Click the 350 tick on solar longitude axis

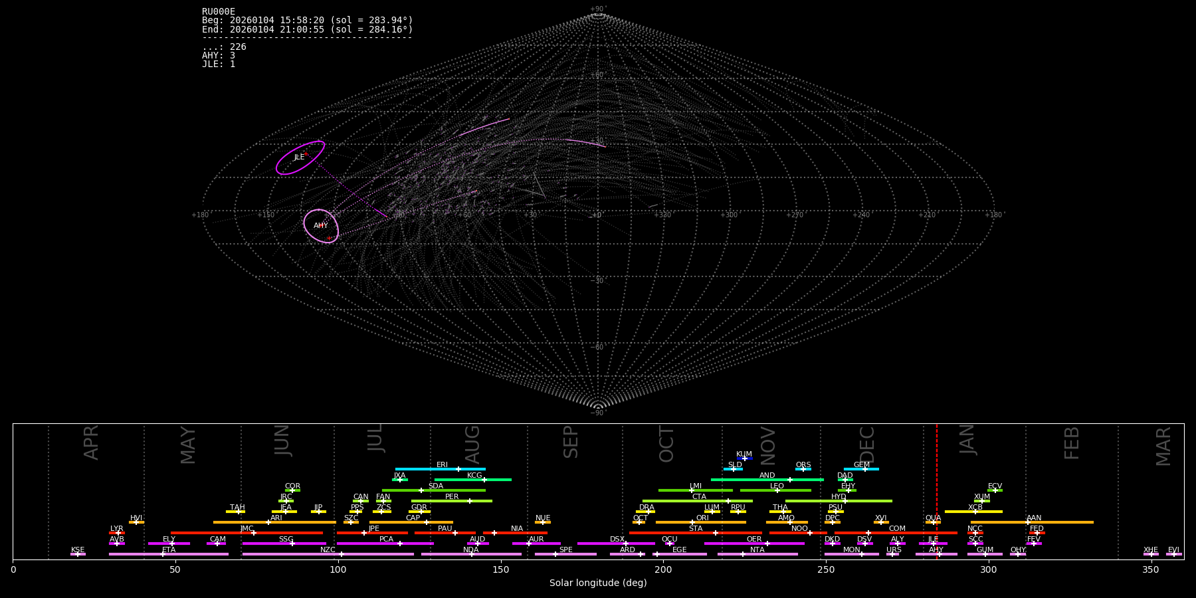(1151, 569)
